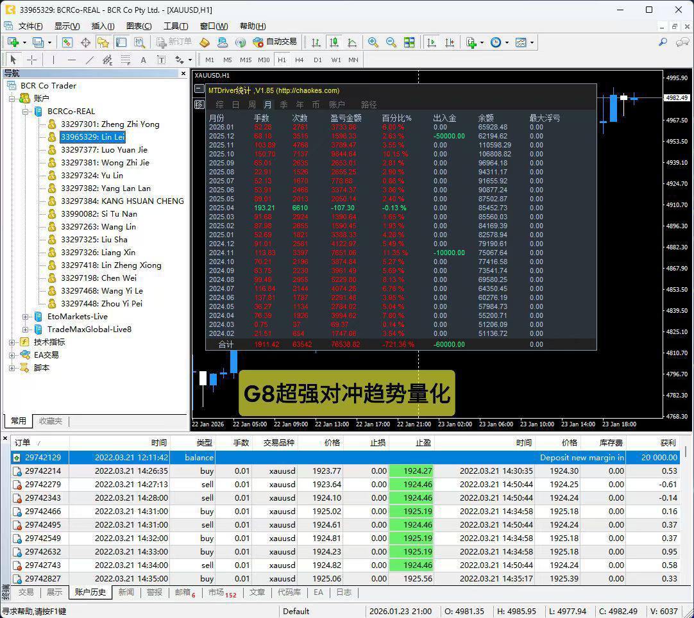The height and width of the screenshot is (618, 694).
Task: Open the Signals broadcast icon
Action: (x=241, y=42)
